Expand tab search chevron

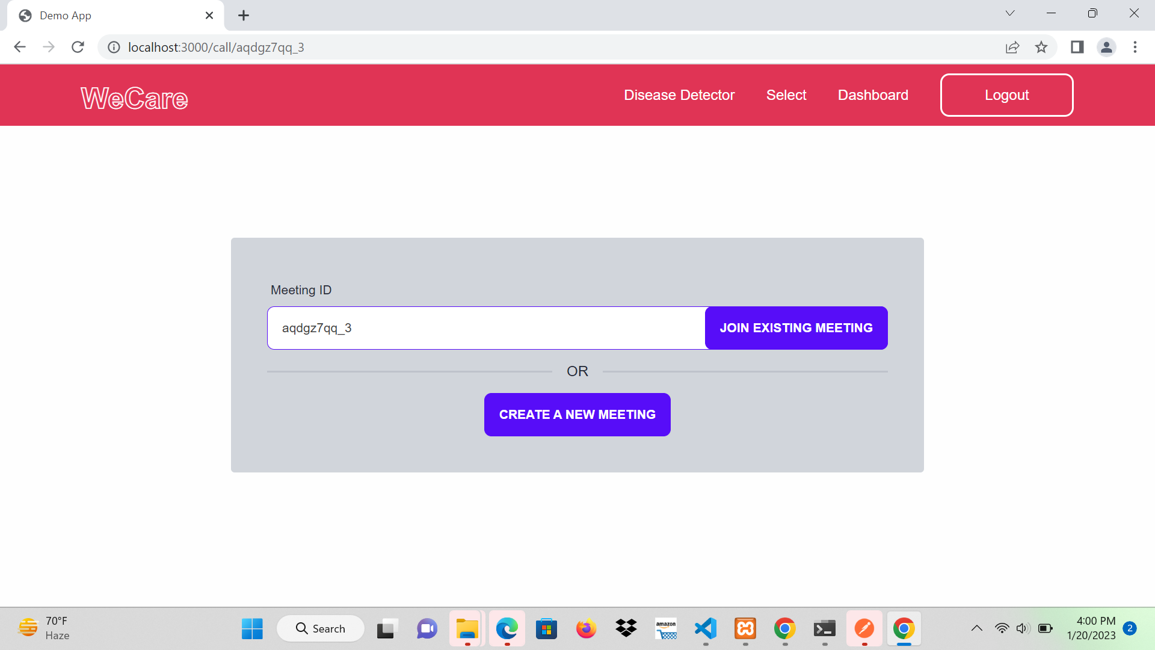click(x=1010, y=13)
